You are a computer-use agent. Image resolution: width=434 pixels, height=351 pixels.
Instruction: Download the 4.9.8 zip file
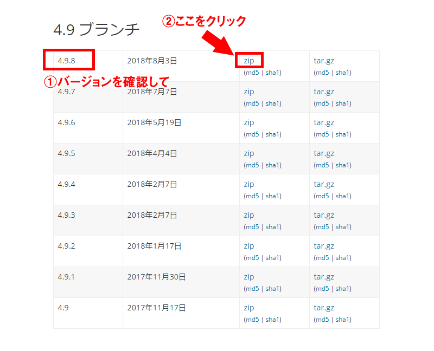[x=249, y=61]
